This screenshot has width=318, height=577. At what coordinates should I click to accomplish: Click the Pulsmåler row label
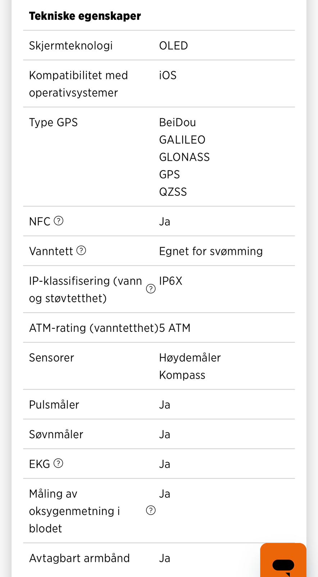click(x=54, y=404)
